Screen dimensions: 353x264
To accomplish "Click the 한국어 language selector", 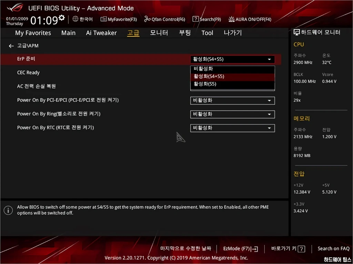I will pos(82,19).
